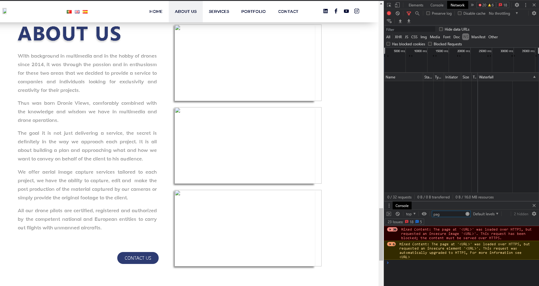
Task: Enable the Disable cache checkbox
Action: (x=460, y=13)
